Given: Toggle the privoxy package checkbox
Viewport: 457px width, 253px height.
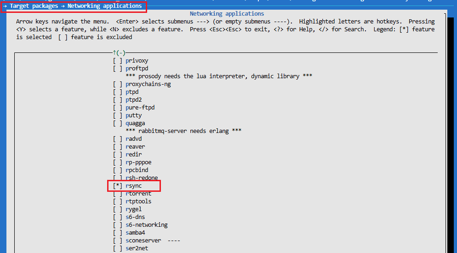Looking at the screenshot, I should 118,61.
